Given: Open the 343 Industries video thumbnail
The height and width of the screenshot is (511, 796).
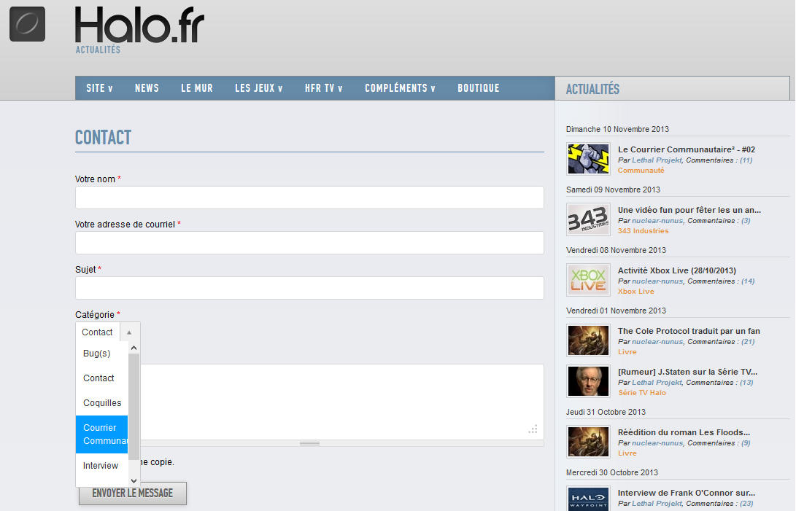Looking at the screenshot, I should coord(588,219).
